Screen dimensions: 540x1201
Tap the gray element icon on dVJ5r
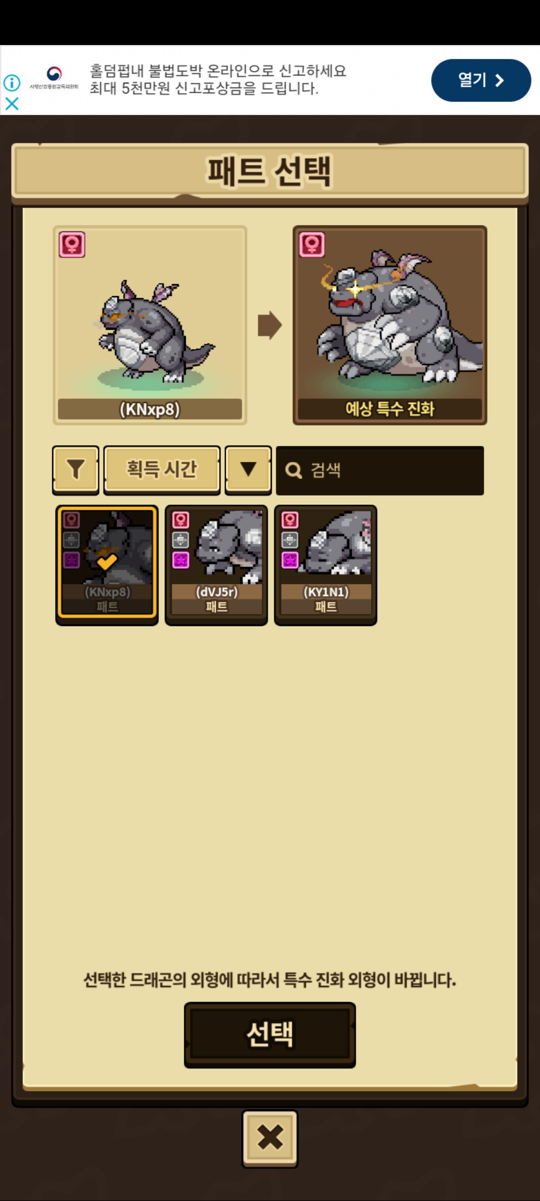(x=180, y=539)
